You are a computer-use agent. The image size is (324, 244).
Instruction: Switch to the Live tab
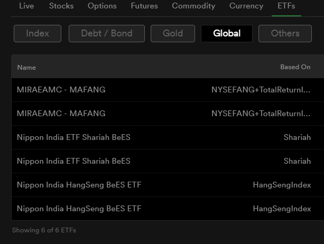point(26,6)
